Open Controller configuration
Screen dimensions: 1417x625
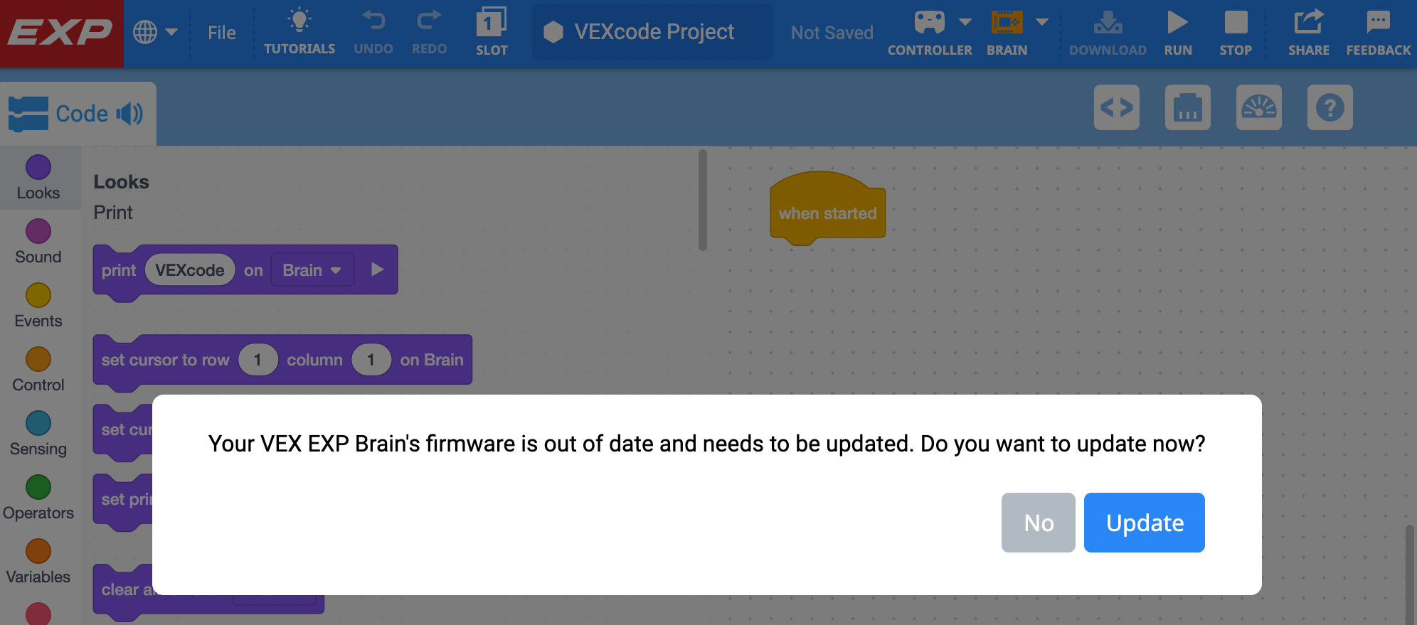coord(929,28)
